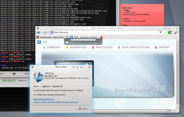Image resolution: width=184 pixels, height=117 pixels.
Task: Click the '(C) 2008-2012 Andrea Diamantini' text
Action: tap(49, 95)
